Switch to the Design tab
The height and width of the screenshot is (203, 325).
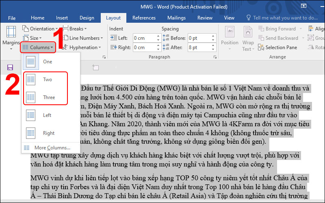[87, 18]
